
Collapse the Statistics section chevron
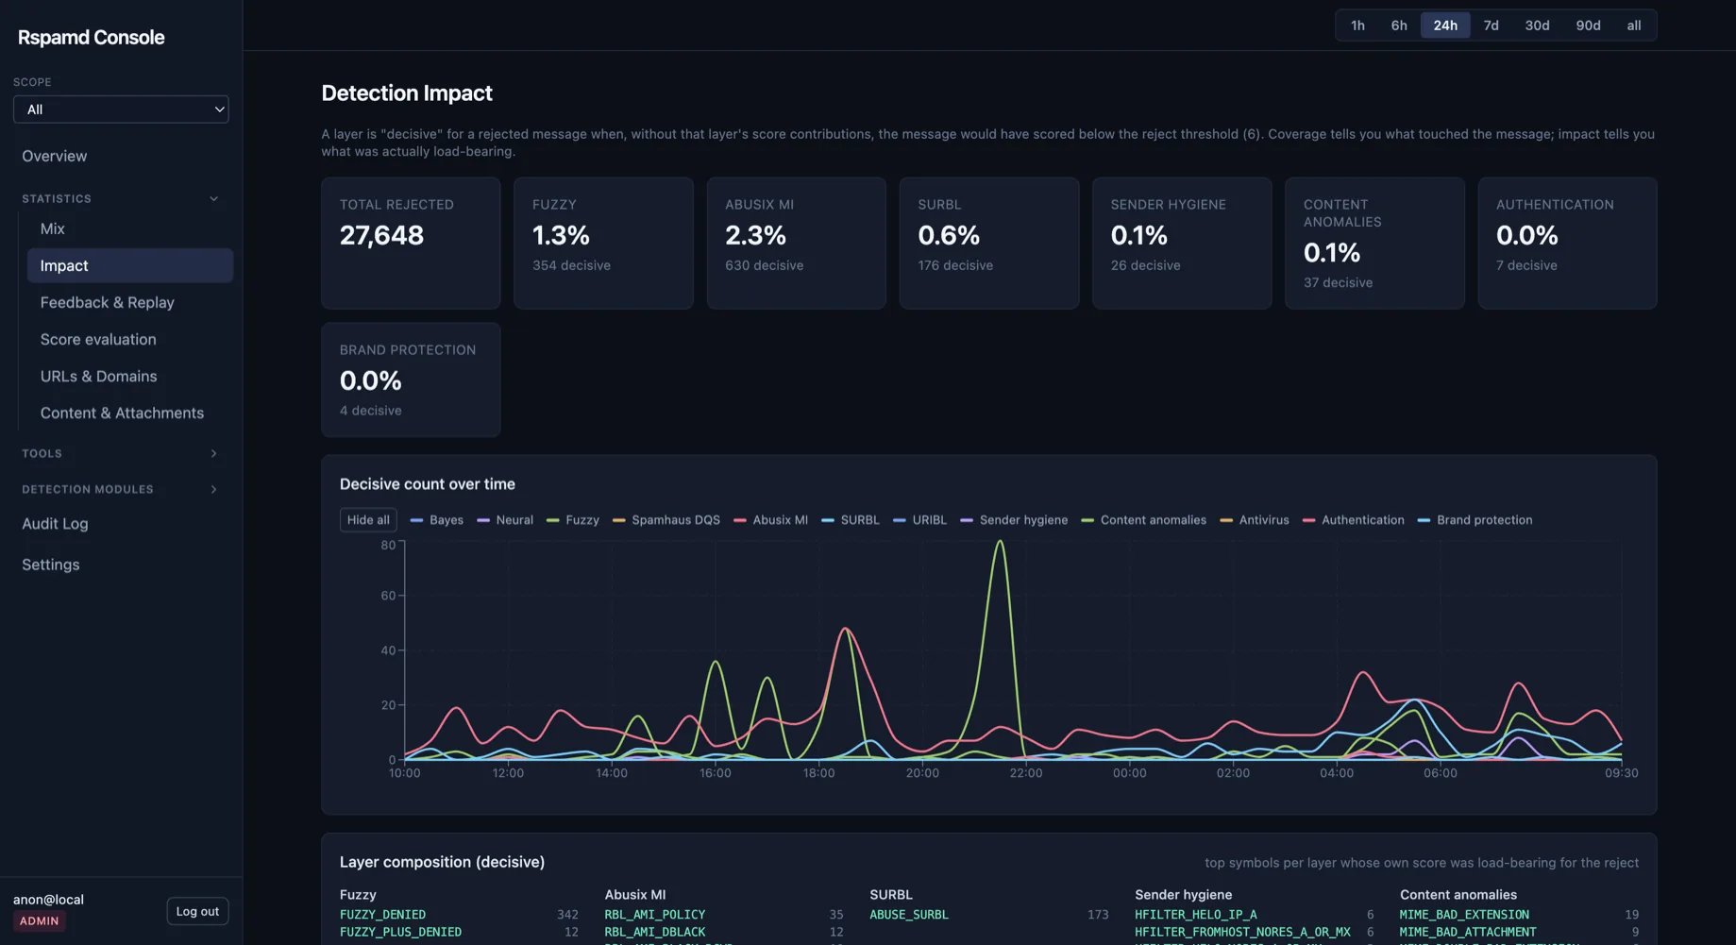(x=214, y=199)
